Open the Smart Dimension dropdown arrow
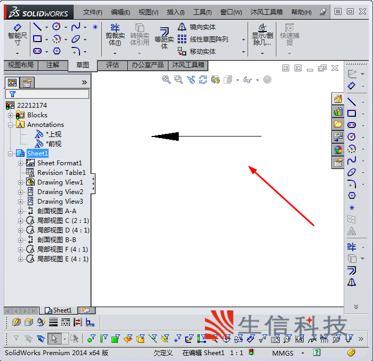The image size is (373, 361). tap(17, 53)
